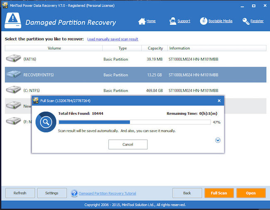The image size is (270, 210).
Task: Click ST1000LM024 information in the C: NTFS row
Action: (194, 91)
